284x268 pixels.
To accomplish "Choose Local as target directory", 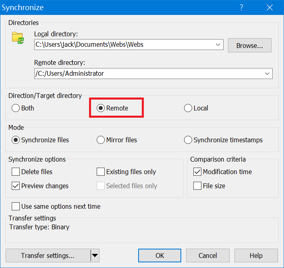I will (188, 108).
